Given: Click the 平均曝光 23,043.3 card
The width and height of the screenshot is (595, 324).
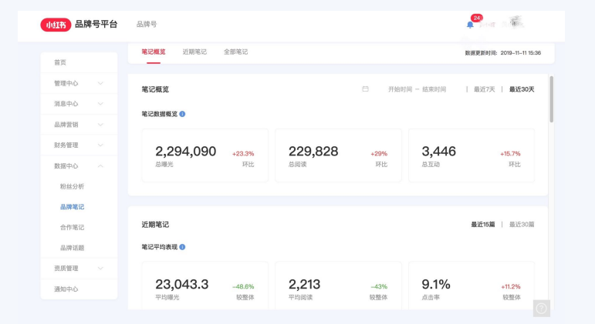Looking at the screenshot, I should [x=205, y=286].
